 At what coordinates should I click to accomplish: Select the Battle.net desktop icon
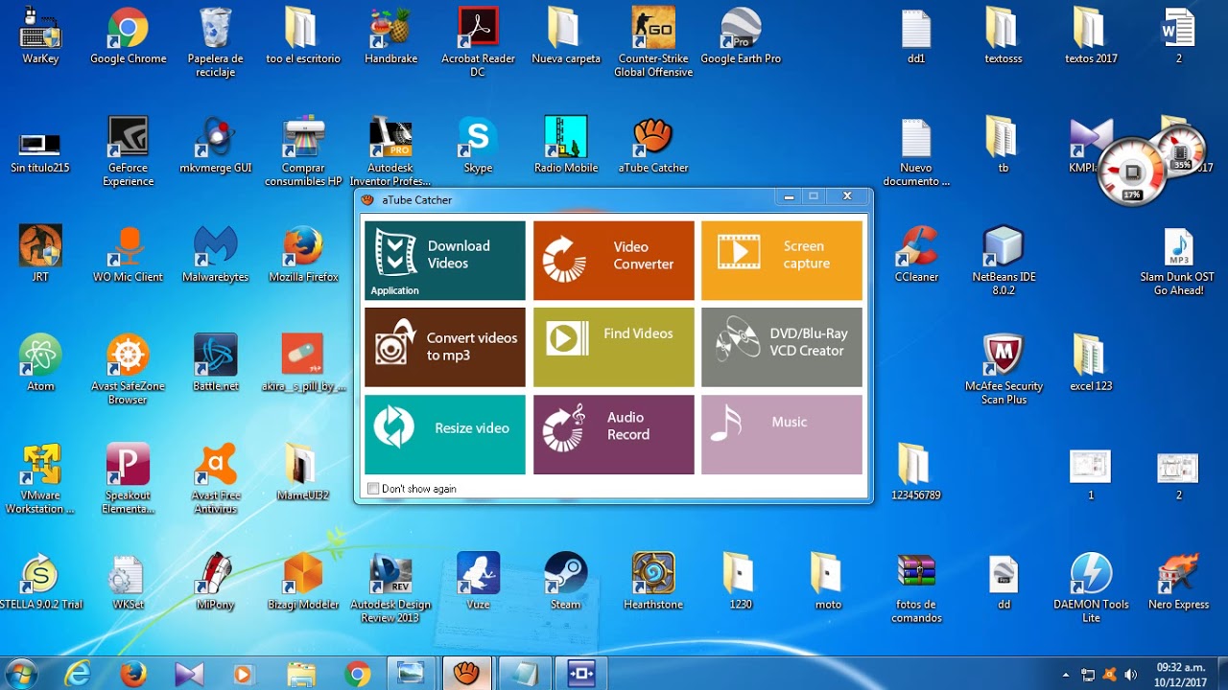pyautogui.click(x=215, y=364)
